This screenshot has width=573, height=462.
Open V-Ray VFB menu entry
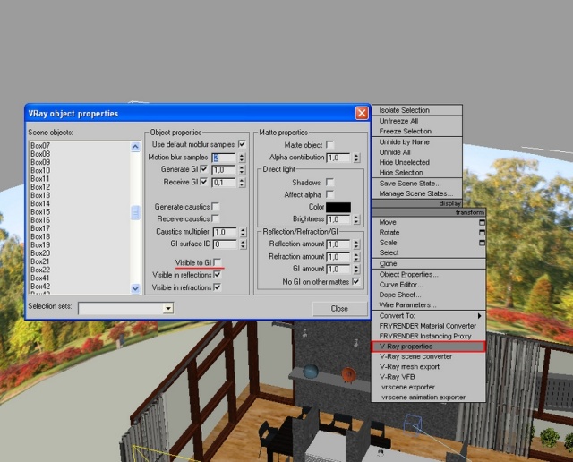coord(428,377)
